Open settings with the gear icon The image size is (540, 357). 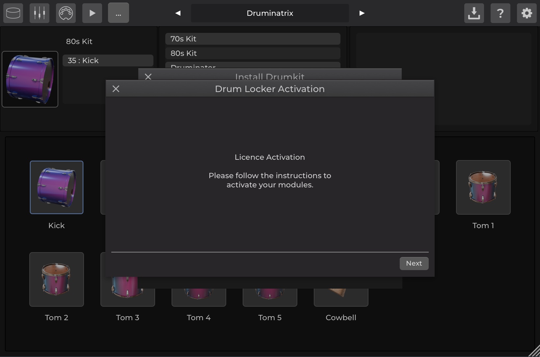point(527,13)
